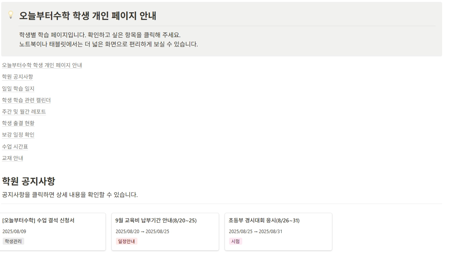Click the 2025/08/09 date on the first card
The image size is (469, 260).
click(x=14, y=232)
